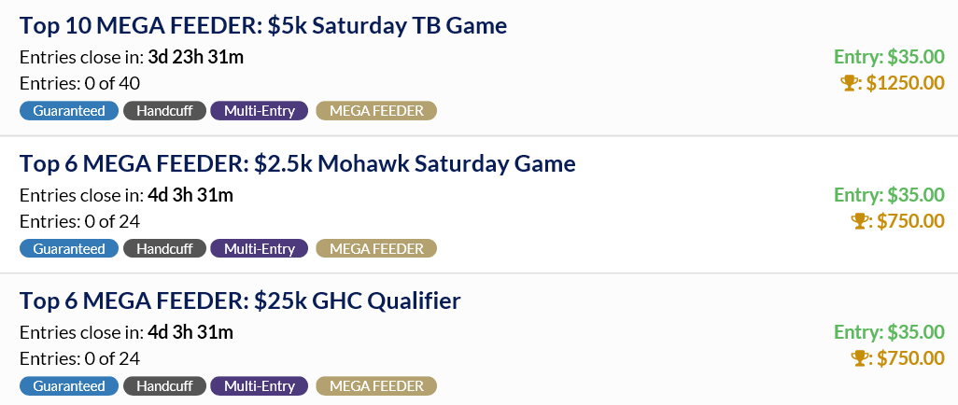Click the Multi-Entry tag on GHC Qualifier
958x405 pixels.
coord(260,386)
